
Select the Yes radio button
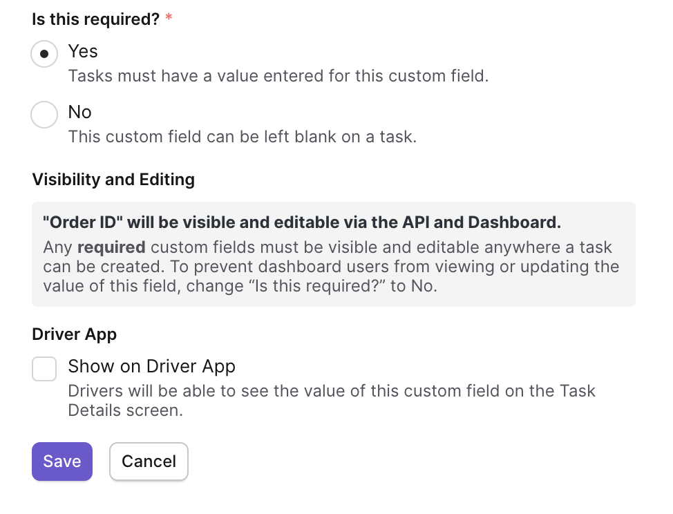pyautogui.click(x=44, y=54)
